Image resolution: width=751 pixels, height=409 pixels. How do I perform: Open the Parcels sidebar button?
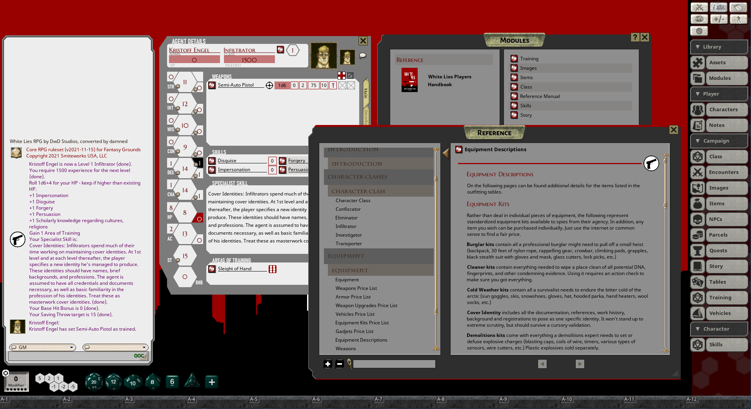point(719,235)
